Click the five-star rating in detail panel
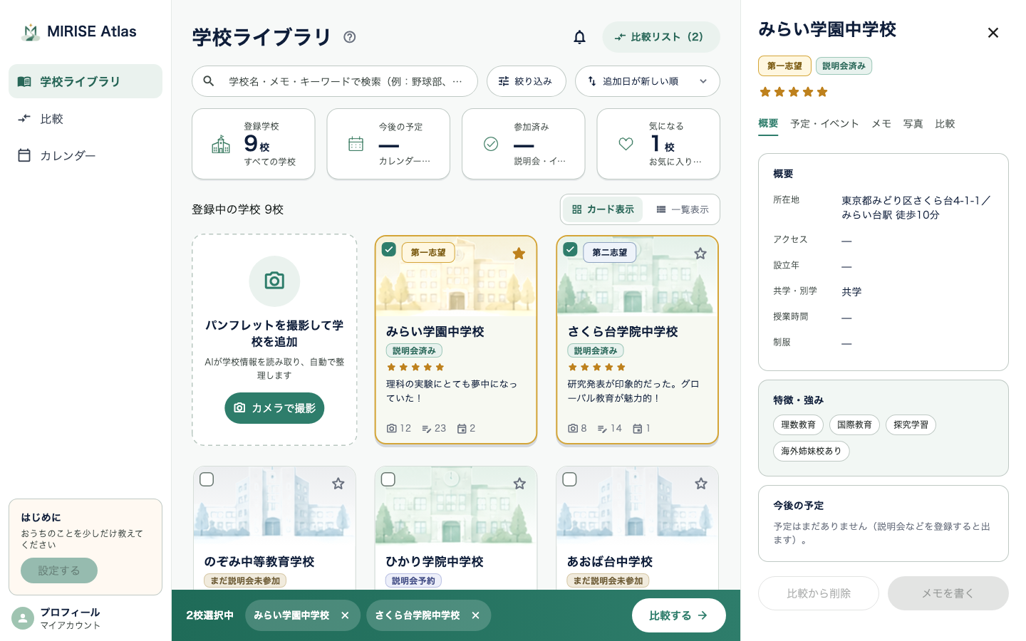Image resolution: width=1026 pixels, height=641 pixels. pyautogui.click(x=794, y=92)
